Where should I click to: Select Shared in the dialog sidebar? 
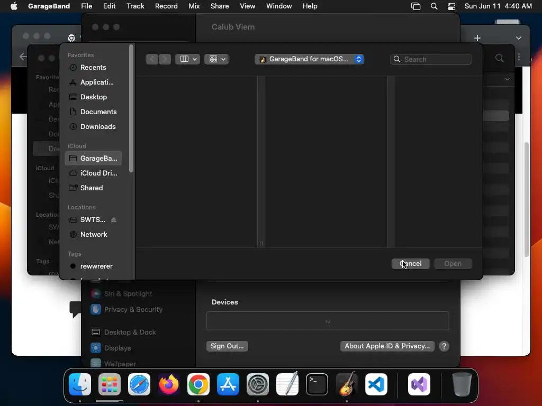pyautogui.click(x=93, y=188)
